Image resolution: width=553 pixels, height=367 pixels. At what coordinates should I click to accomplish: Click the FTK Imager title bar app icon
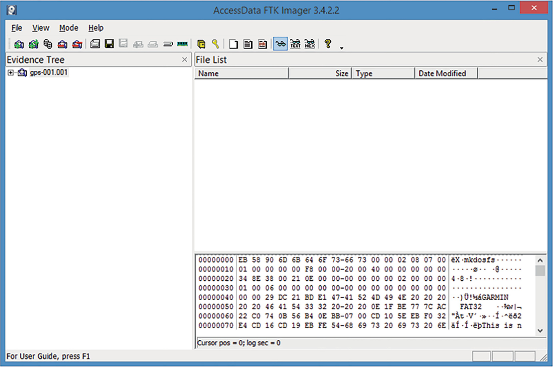(12, 10)
